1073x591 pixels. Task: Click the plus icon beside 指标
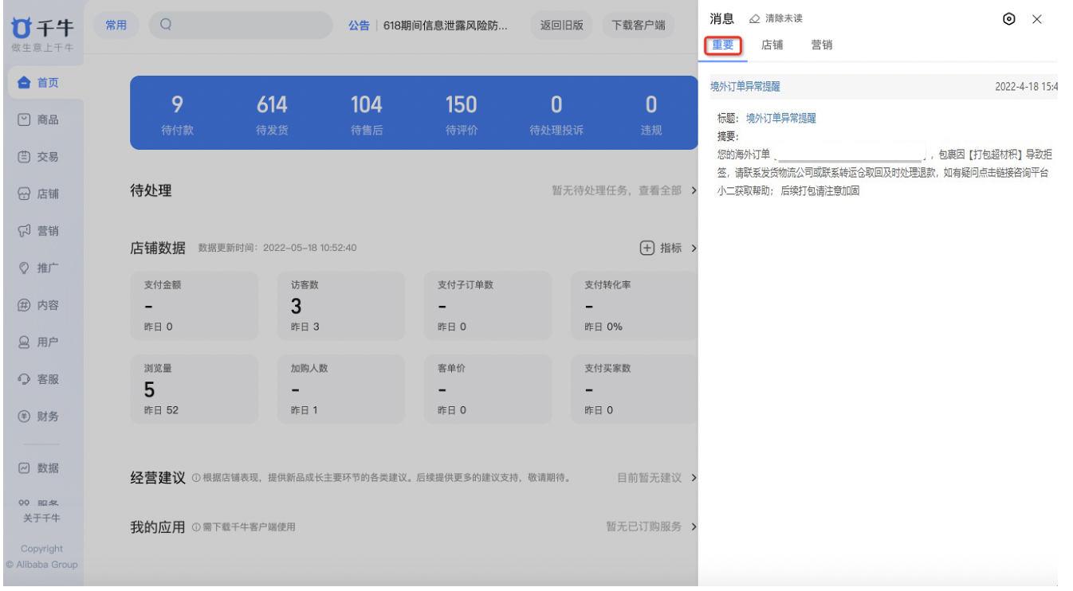pos(647,249)
